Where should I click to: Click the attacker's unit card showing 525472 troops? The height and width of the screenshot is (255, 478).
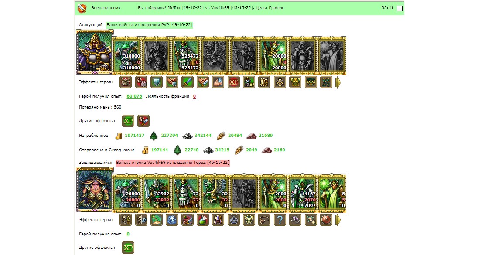click(185, 56)
